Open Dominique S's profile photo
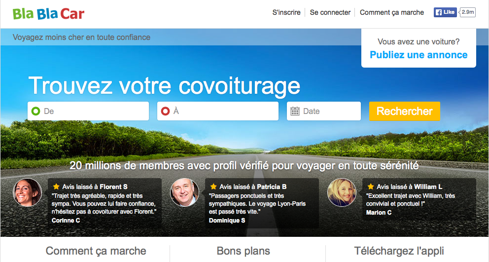Viewport: 489px width, 262px height. point(184,192)
